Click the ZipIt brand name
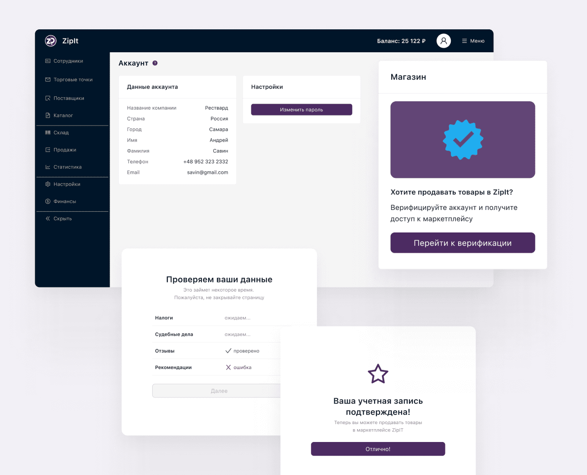 (70, 41)
